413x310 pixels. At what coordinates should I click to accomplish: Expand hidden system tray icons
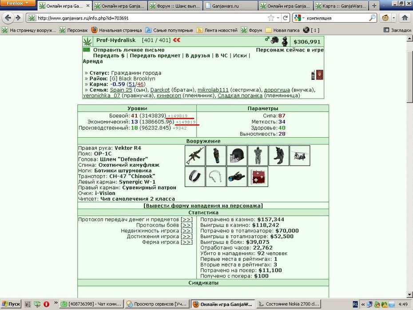click(x=363, y=305)
